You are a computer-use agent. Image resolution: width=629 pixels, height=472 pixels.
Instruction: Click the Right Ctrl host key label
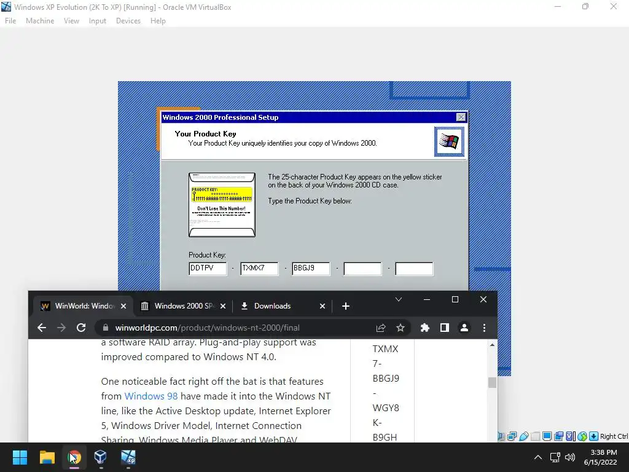614,436
